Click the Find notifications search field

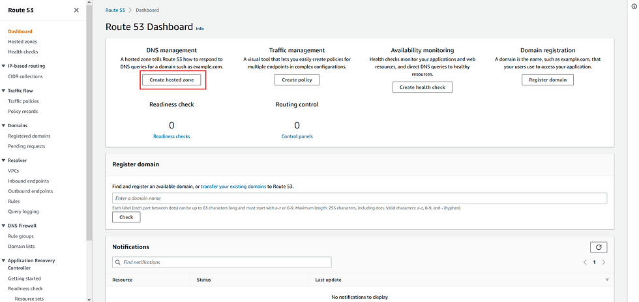[222, 262]
